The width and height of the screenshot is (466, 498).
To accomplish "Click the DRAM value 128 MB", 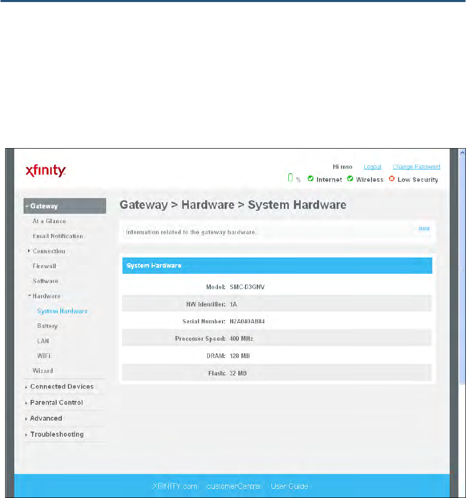I will pos(240,356).
